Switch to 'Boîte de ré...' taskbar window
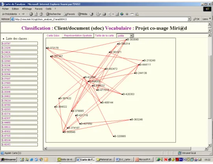 66,160
